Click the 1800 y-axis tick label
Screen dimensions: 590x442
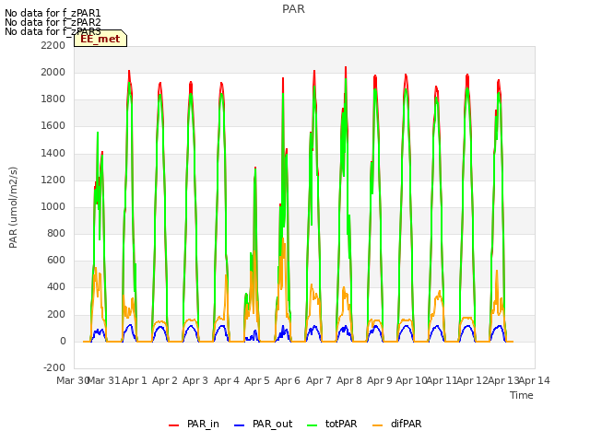tap(53, 99)
